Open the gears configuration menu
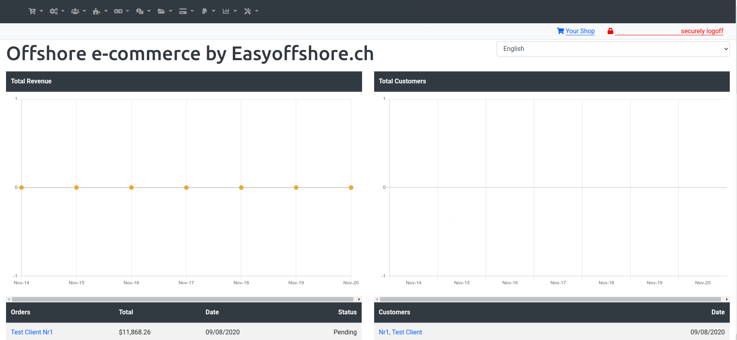Screen dimensions: 737x340 click(x=57, y=11)
